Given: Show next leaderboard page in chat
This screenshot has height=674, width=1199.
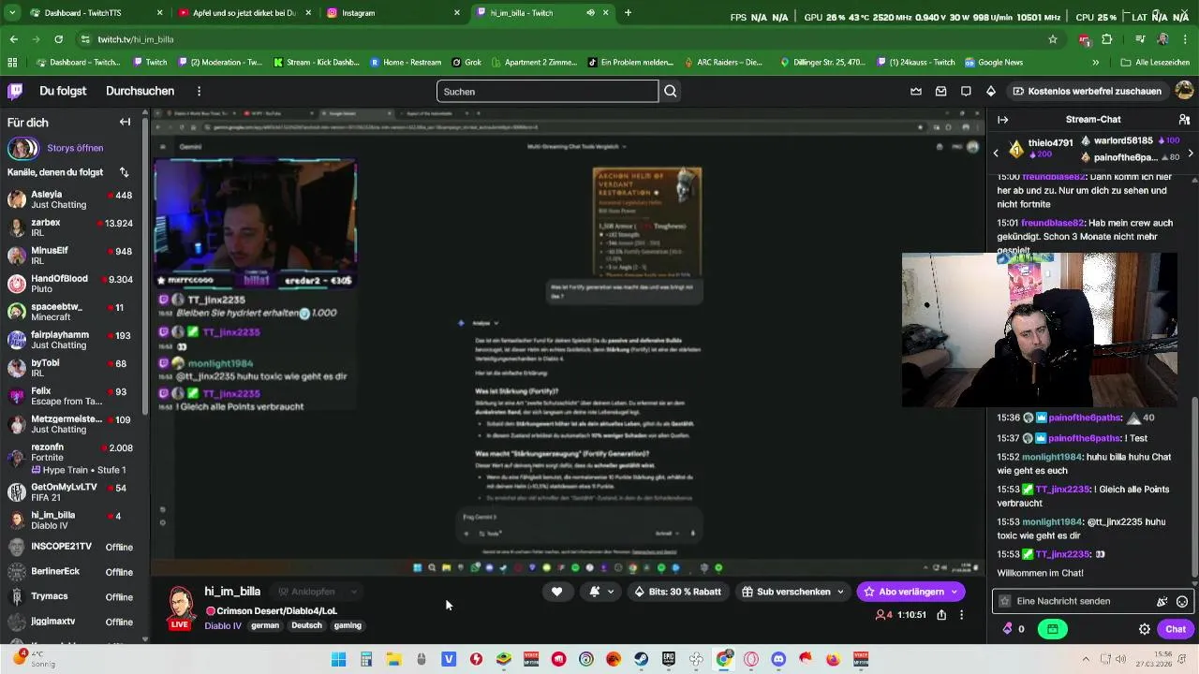Looking at the screenshot, I should [x=1191, y=153].
